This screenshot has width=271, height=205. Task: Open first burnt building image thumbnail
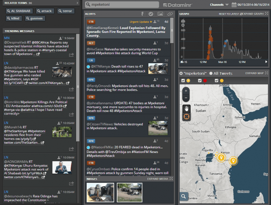[100, 193]
